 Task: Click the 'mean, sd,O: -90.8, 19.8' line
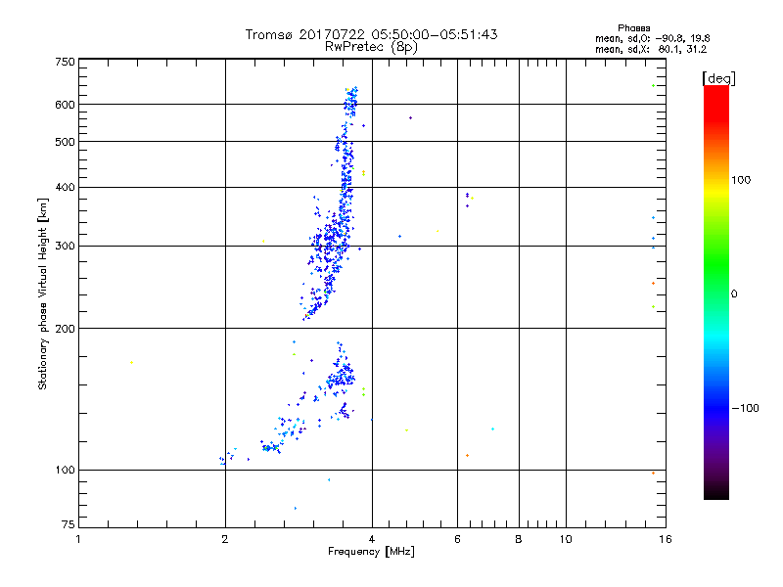point(652,38)
